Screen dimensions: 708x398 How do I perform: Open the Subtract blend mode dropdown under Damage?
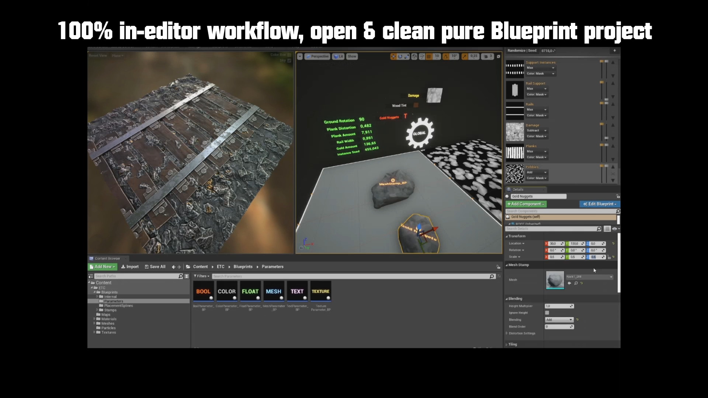(x=537, y=130)
